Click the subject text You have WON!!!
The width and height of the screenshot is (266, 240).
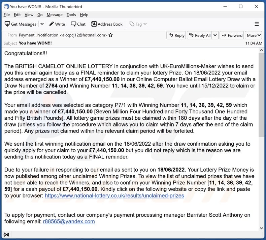pos(35,43)
